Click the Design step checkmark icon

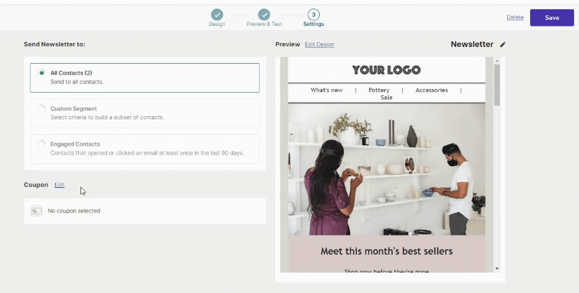[217, 15]
